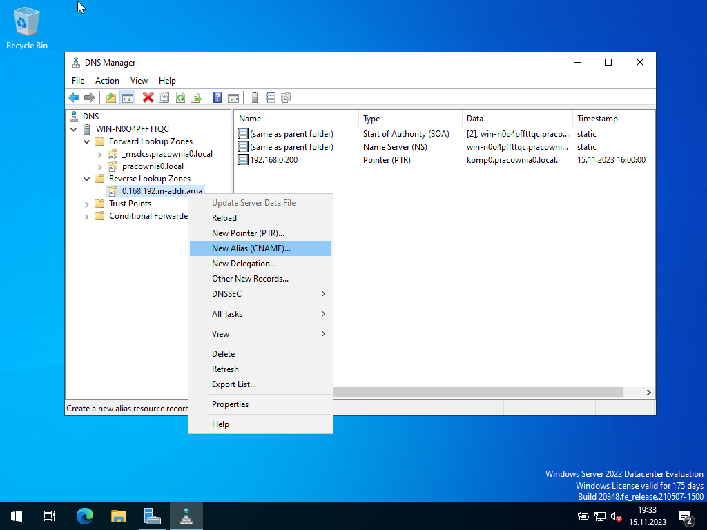Sort by Timestamp column header
This screenshot has width=707, height=530.
coord(613,119)
